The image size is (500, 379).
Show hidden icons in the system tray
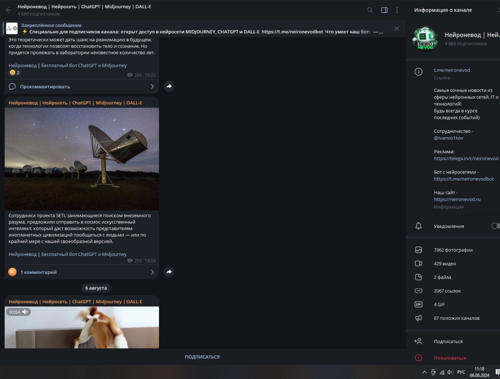tap(425, 372)
